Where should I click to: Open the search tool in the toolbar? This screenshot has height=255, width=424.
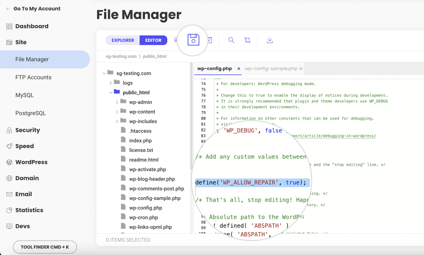coord(231,40)
